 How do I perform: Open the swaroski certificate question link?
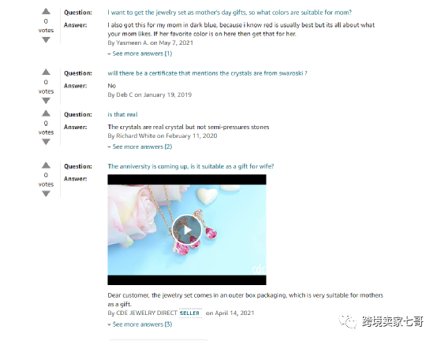click(x=207, y=73)
